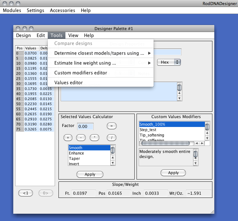This screenshot has height=221, width=238.
Task: Close the open Tools menu
Action: point(57,35)
